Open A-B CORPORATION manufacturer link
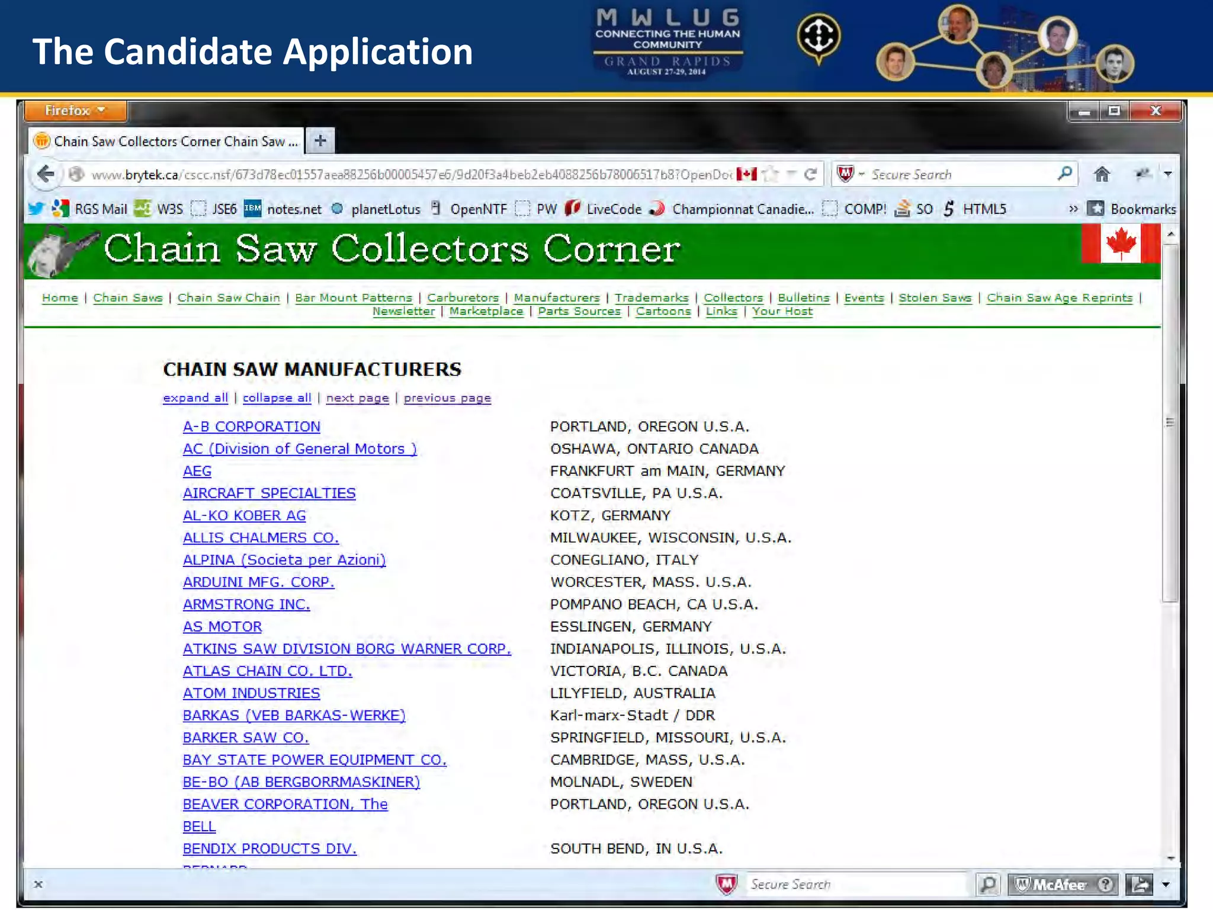Viewport: 1213px width, 910px height. pos(252,427)
